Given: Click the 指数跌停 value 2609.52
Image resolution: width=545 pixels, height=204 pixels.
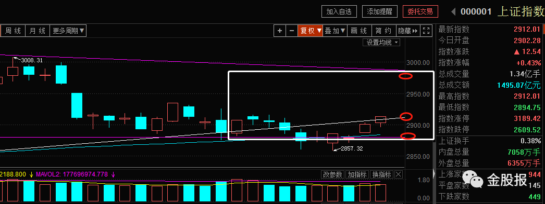Looking at the screenshot, I should [527, 130].
